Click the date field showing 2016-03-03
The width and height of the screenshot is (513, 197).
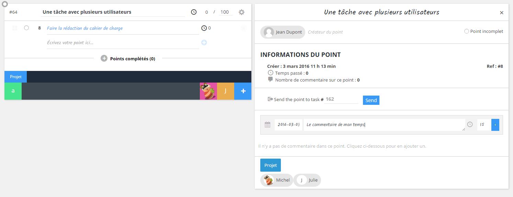click(x=288, y=125)
